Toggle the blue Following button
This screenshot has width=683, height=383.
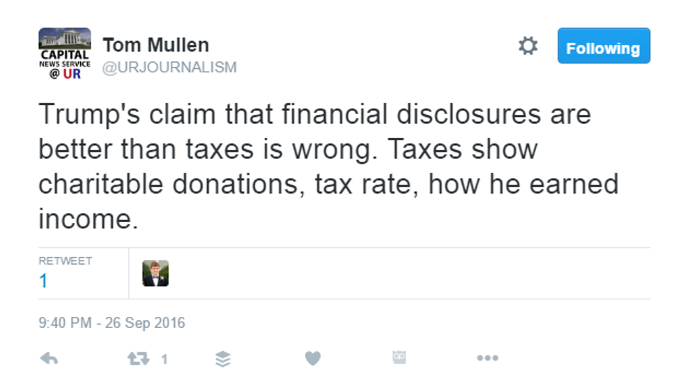click(604, 47)
